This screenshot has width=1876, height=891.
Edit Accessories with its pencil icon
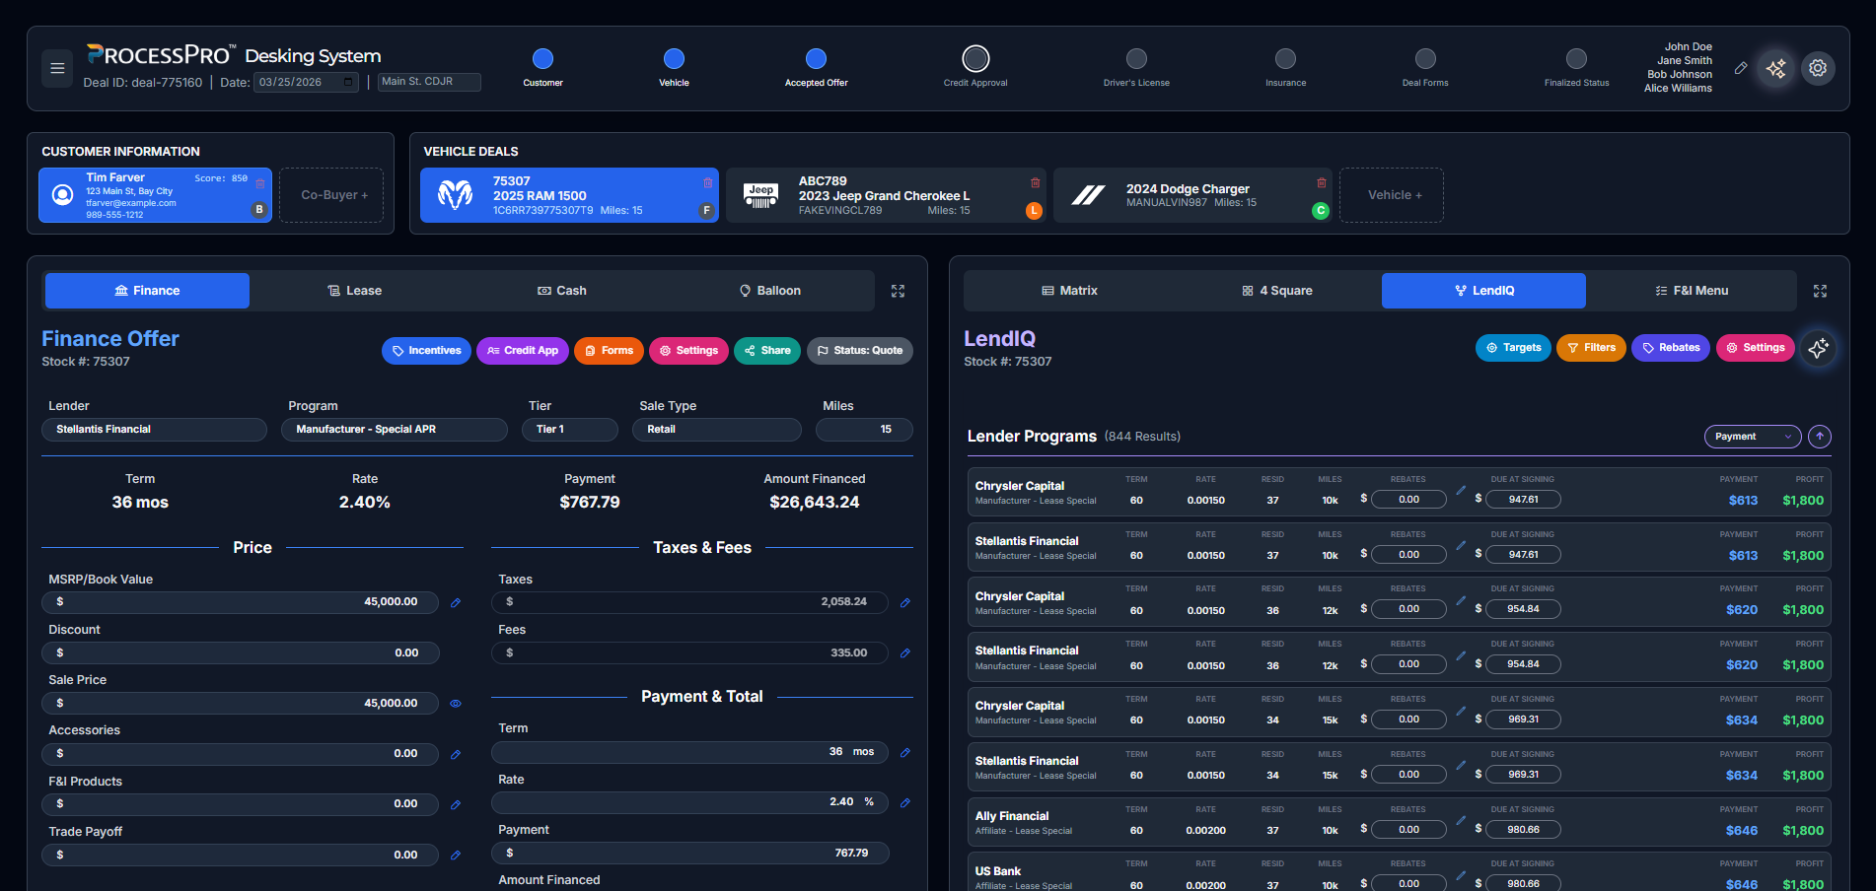pyautogui.click(x=456, y=754)
